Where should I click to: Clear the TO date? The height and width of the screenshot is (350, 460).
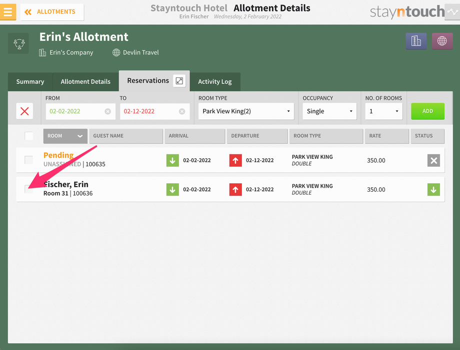coord(182,111)
